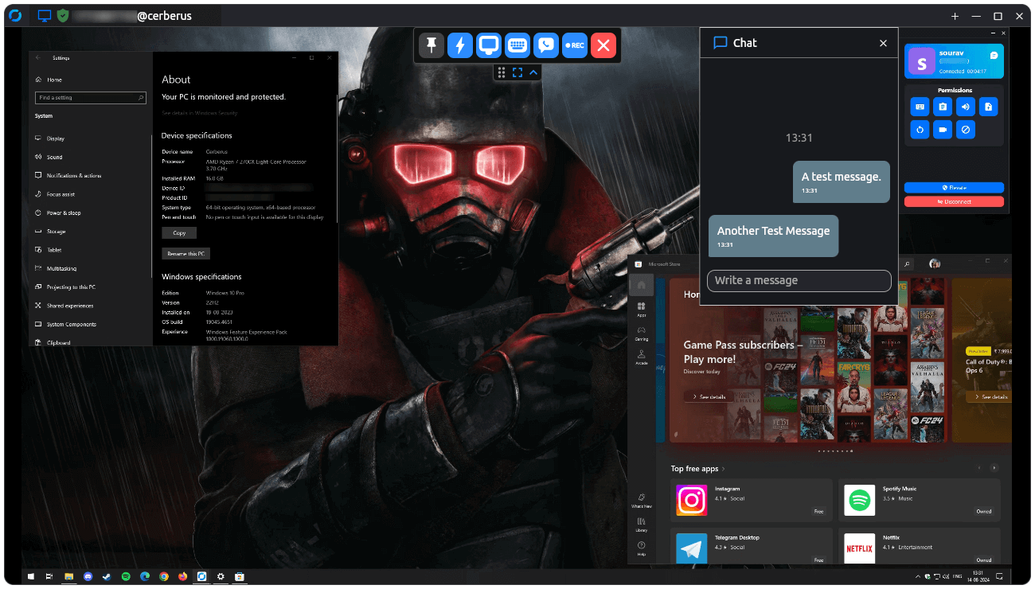Click the Write a message field
This screenshot has width=1035, height=589.
coord(799,280)
